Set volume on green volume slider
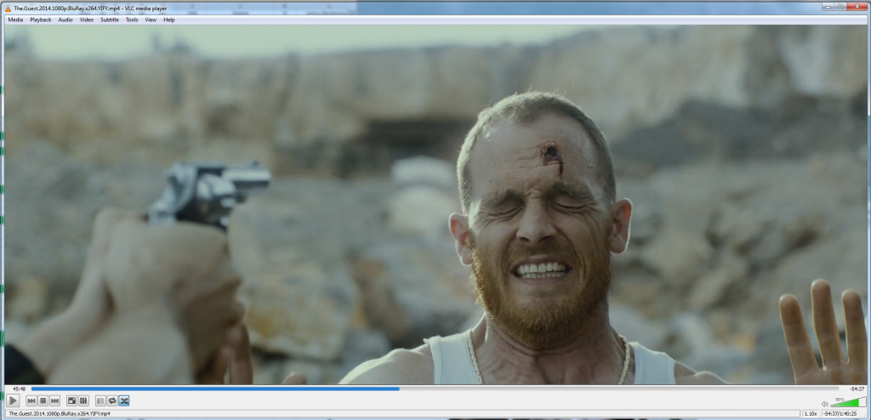This screenshot has width=871, height=420. (848, 402)
